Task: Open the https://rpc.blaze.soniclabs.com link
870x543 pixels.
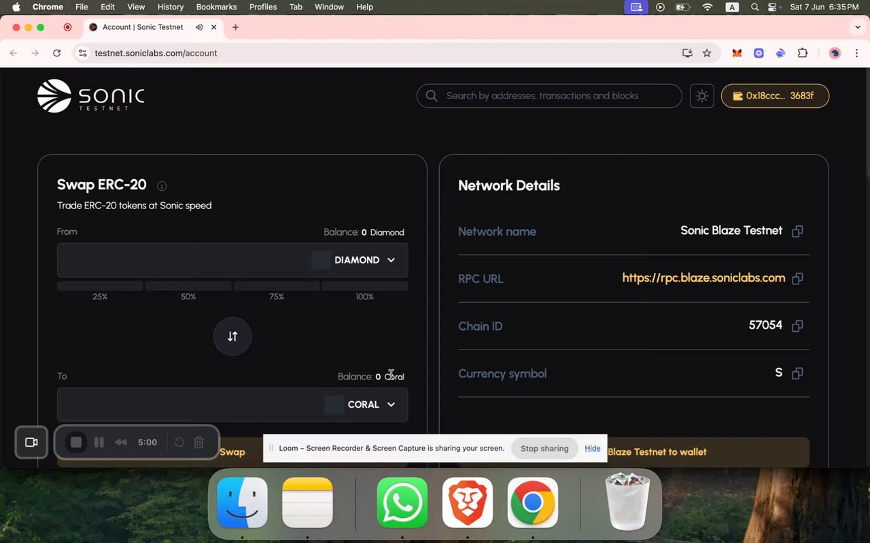Action: pos(703,278)
